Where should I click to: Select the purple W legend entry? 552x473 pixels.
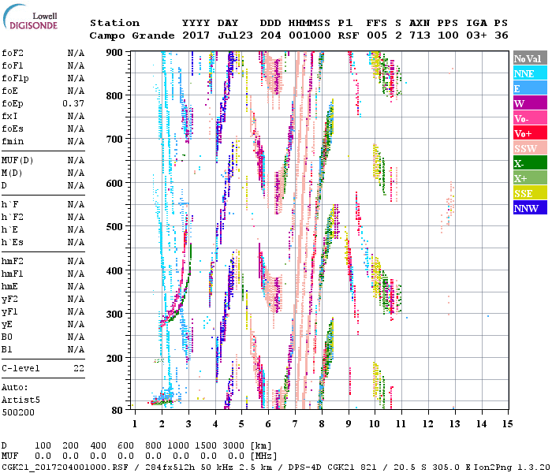point(529,103)
